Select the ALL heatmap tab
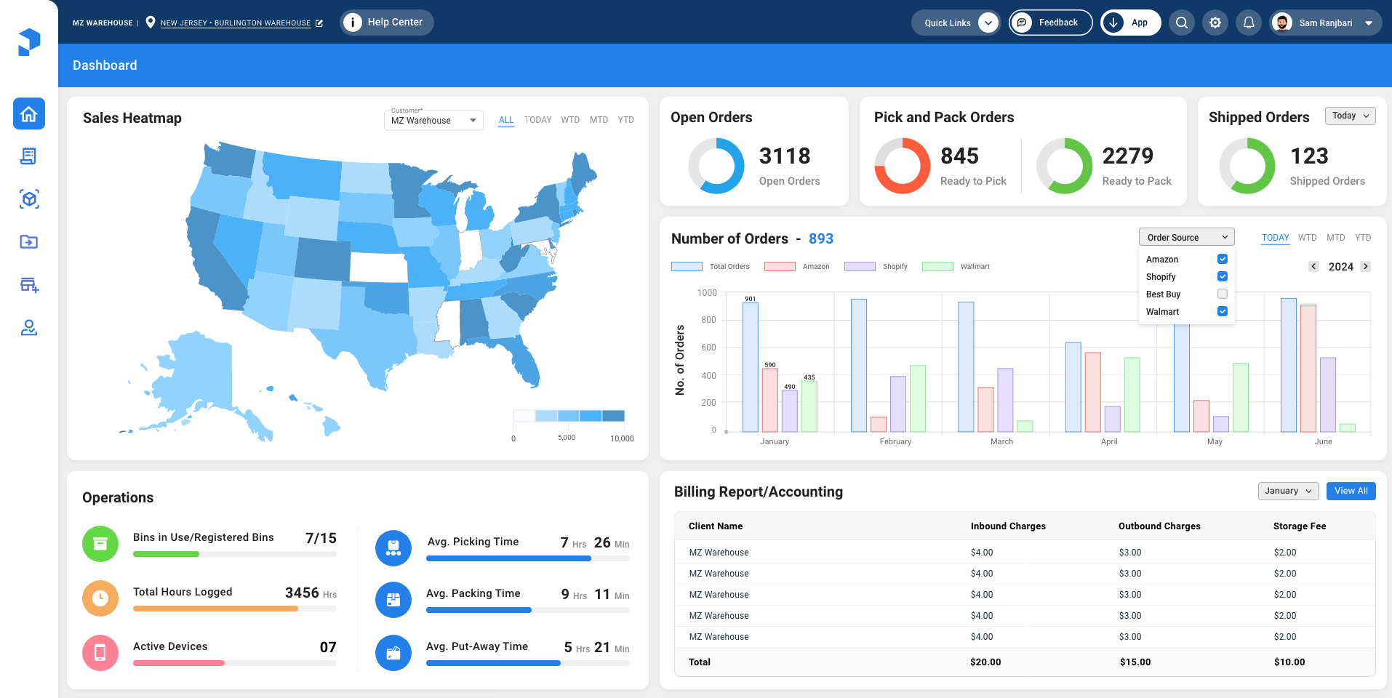Screen dimensions: 1392x698 click(506, 120)
